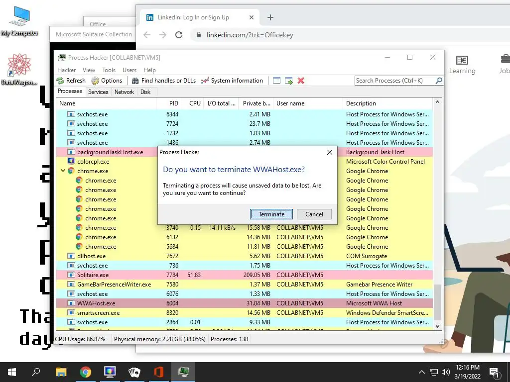The height and width of the screenshot is (382, 510).
Task: Select the parent chrome.exe process icon
Action: pyautogui.click(x=71, y=171)
